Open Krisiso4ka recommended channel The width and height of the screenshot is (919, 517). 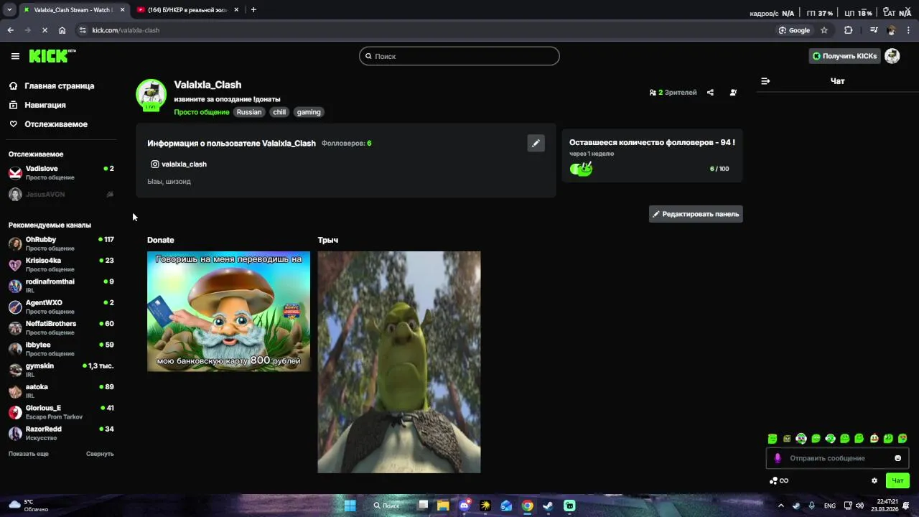pyautogui.click(x=61, y=264)
